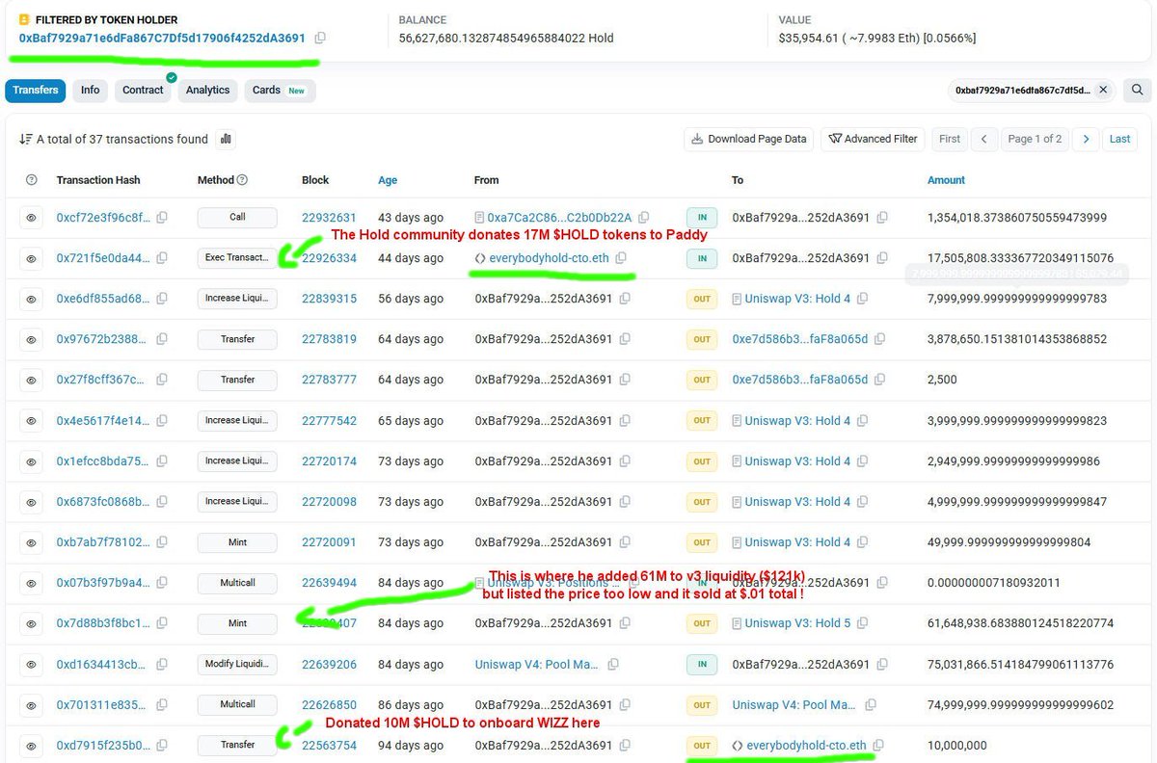Preview transaction 0x4e5617f4e14 with eye icon
Image resolution: width=1157 pixels, height=763 pixels.
31,421
